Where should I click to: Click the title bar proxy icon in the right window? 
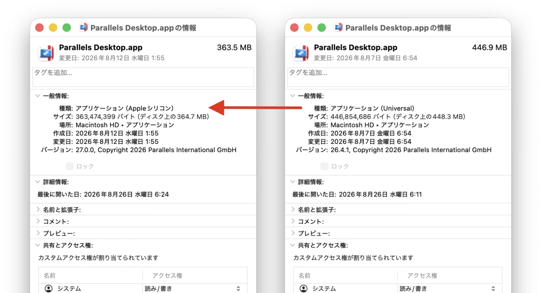[x=338, y=27]
